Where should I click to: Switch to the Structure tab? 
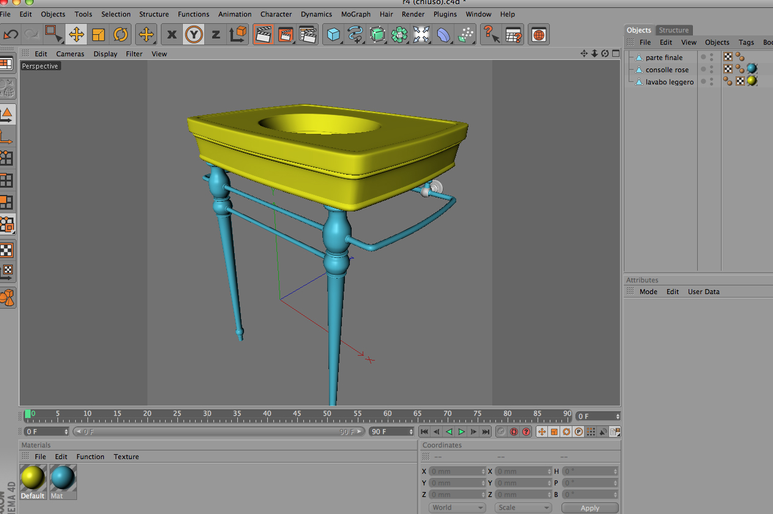click(x=673, y=30)
